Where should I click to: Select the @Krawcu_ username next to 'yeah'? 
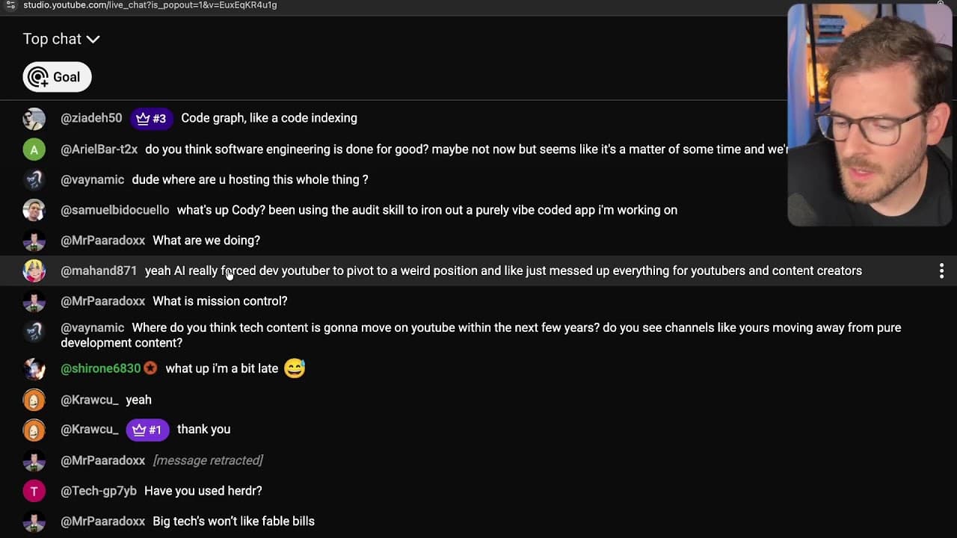89,400
